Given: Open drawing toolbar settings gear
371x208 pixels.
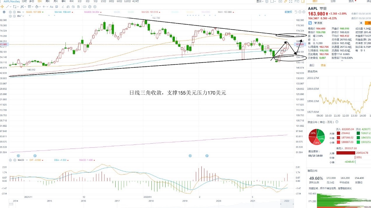Looking at the screenshot, I should (95, 7).
